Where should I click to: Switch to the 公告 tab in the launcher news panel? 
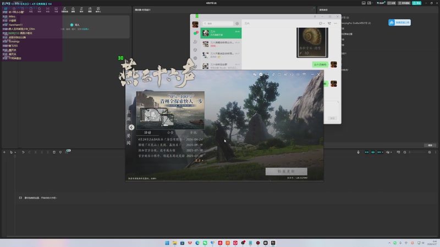[x=170, y=132]
